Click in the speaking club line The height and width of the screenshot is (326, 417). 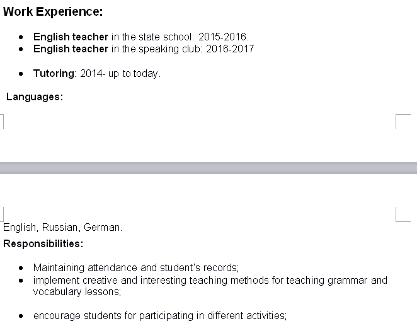(x=144, y=49)
